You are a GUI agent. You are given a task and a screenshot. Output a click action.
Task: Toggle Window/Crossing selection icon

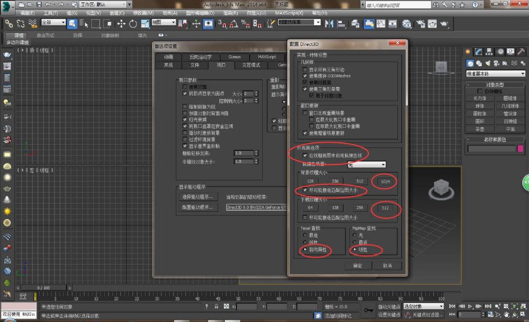107,24
